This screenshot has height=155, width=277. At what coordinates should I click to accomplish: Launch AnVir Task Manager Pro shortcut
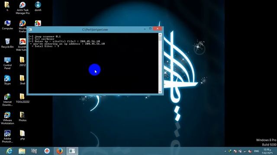[23, 8]
